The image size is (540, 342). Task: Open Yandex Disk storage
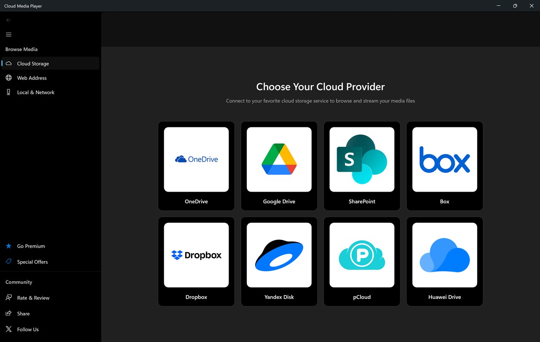coord(279,262)
